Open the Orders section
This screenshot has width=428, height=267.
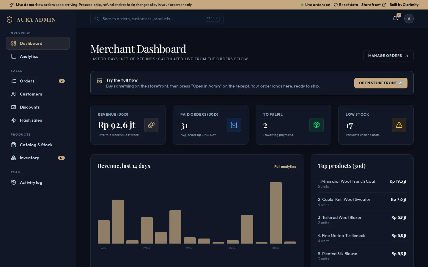38,81
